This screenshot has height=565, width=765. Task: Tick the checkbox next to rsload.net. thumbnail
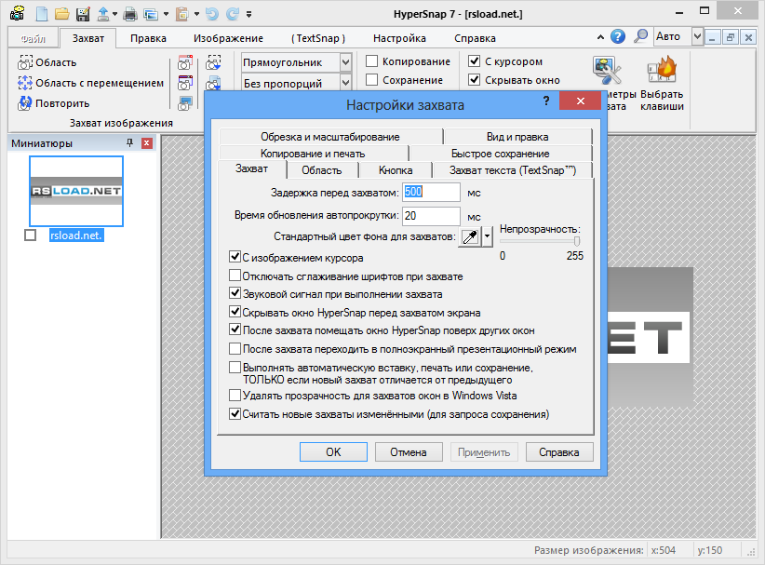[x=31, y=235]
